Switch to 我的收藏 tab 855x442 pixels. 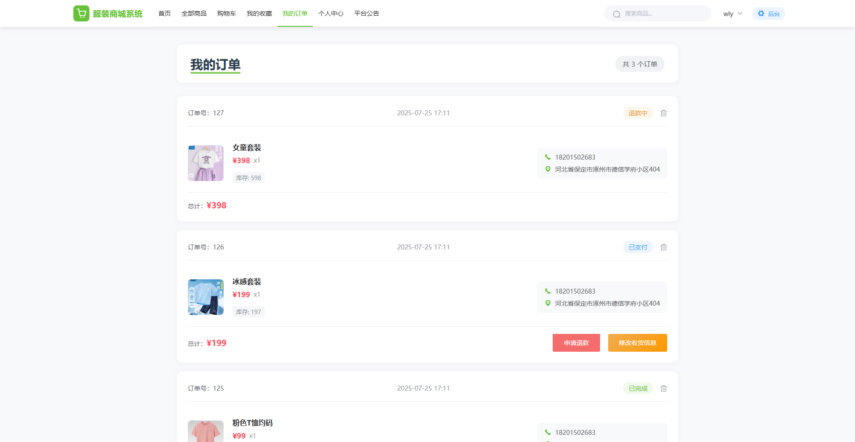tap(259, 13)
